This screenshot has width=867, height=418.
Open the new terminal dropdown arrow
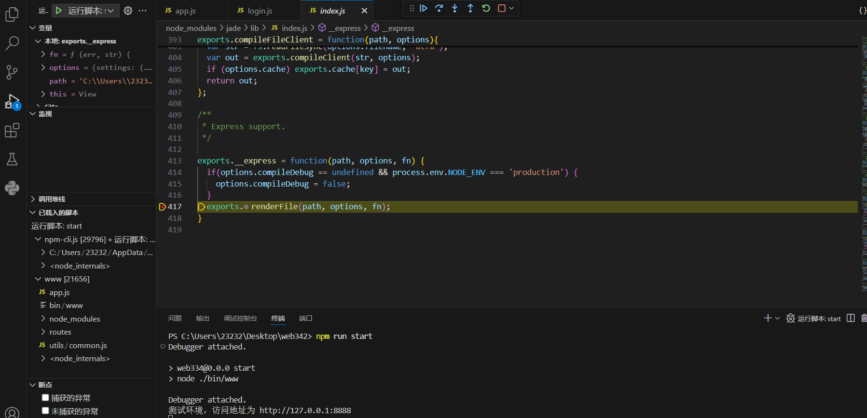coord(777,318)
